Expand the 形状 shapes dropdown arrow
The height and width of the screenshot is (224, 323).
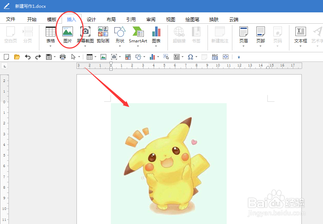(120, 46)
